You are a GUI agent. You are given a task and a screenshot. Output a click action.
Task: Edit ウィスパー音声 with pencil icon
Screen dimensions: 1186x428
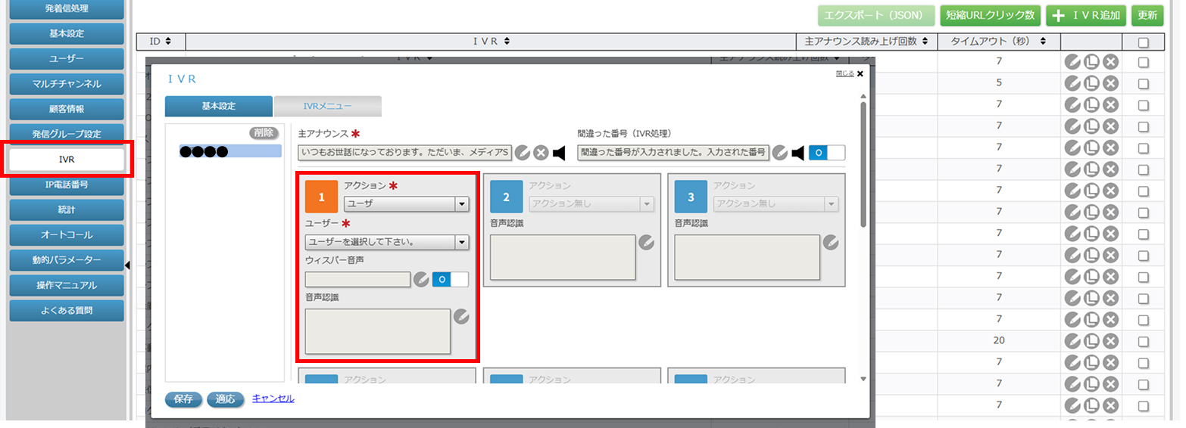[x=421, y=280]
